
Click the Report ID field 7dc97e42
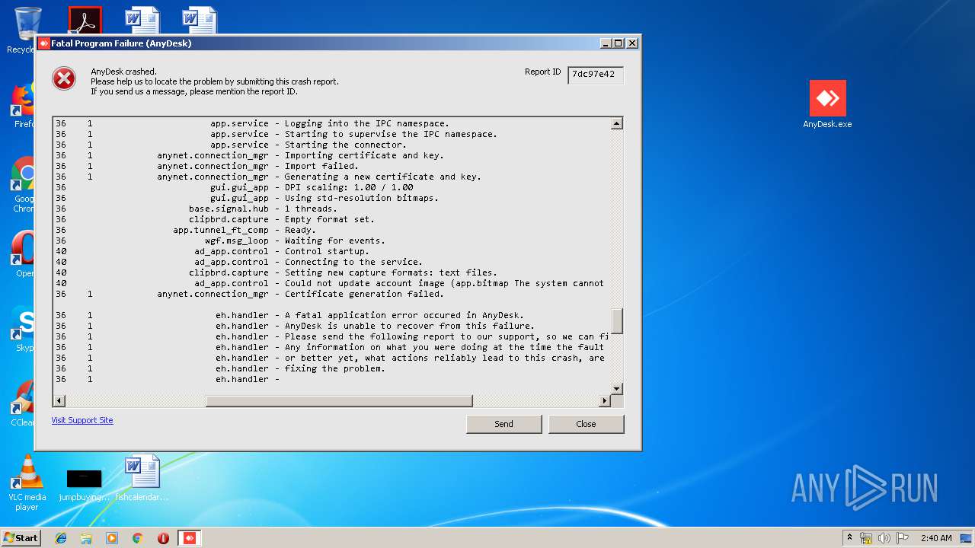pyautogui.click(x=596, y=75)
